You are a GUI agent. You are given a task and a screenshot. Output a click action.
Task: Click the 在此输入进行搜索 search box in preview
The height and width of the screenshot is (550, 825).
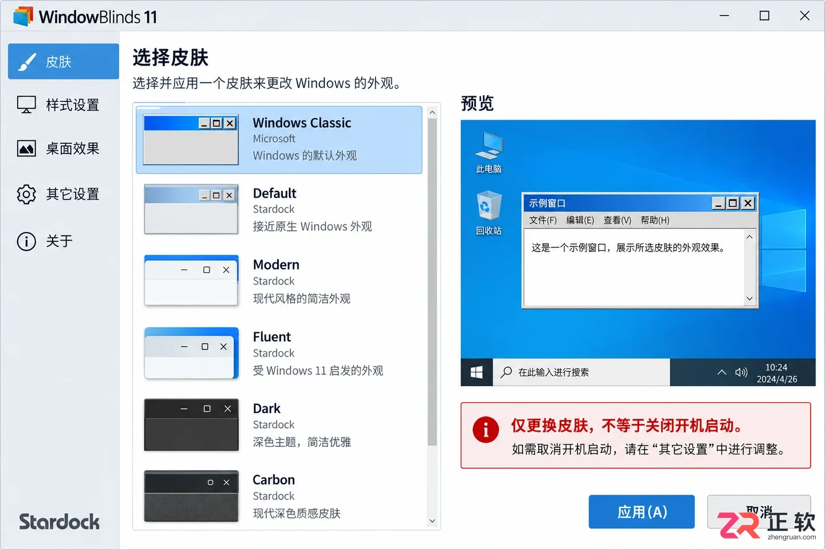pos(581,372)
